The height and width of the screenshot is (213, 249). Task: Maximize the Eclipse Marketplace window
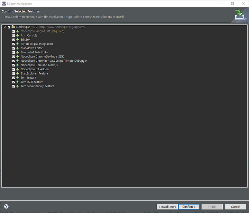232,3
